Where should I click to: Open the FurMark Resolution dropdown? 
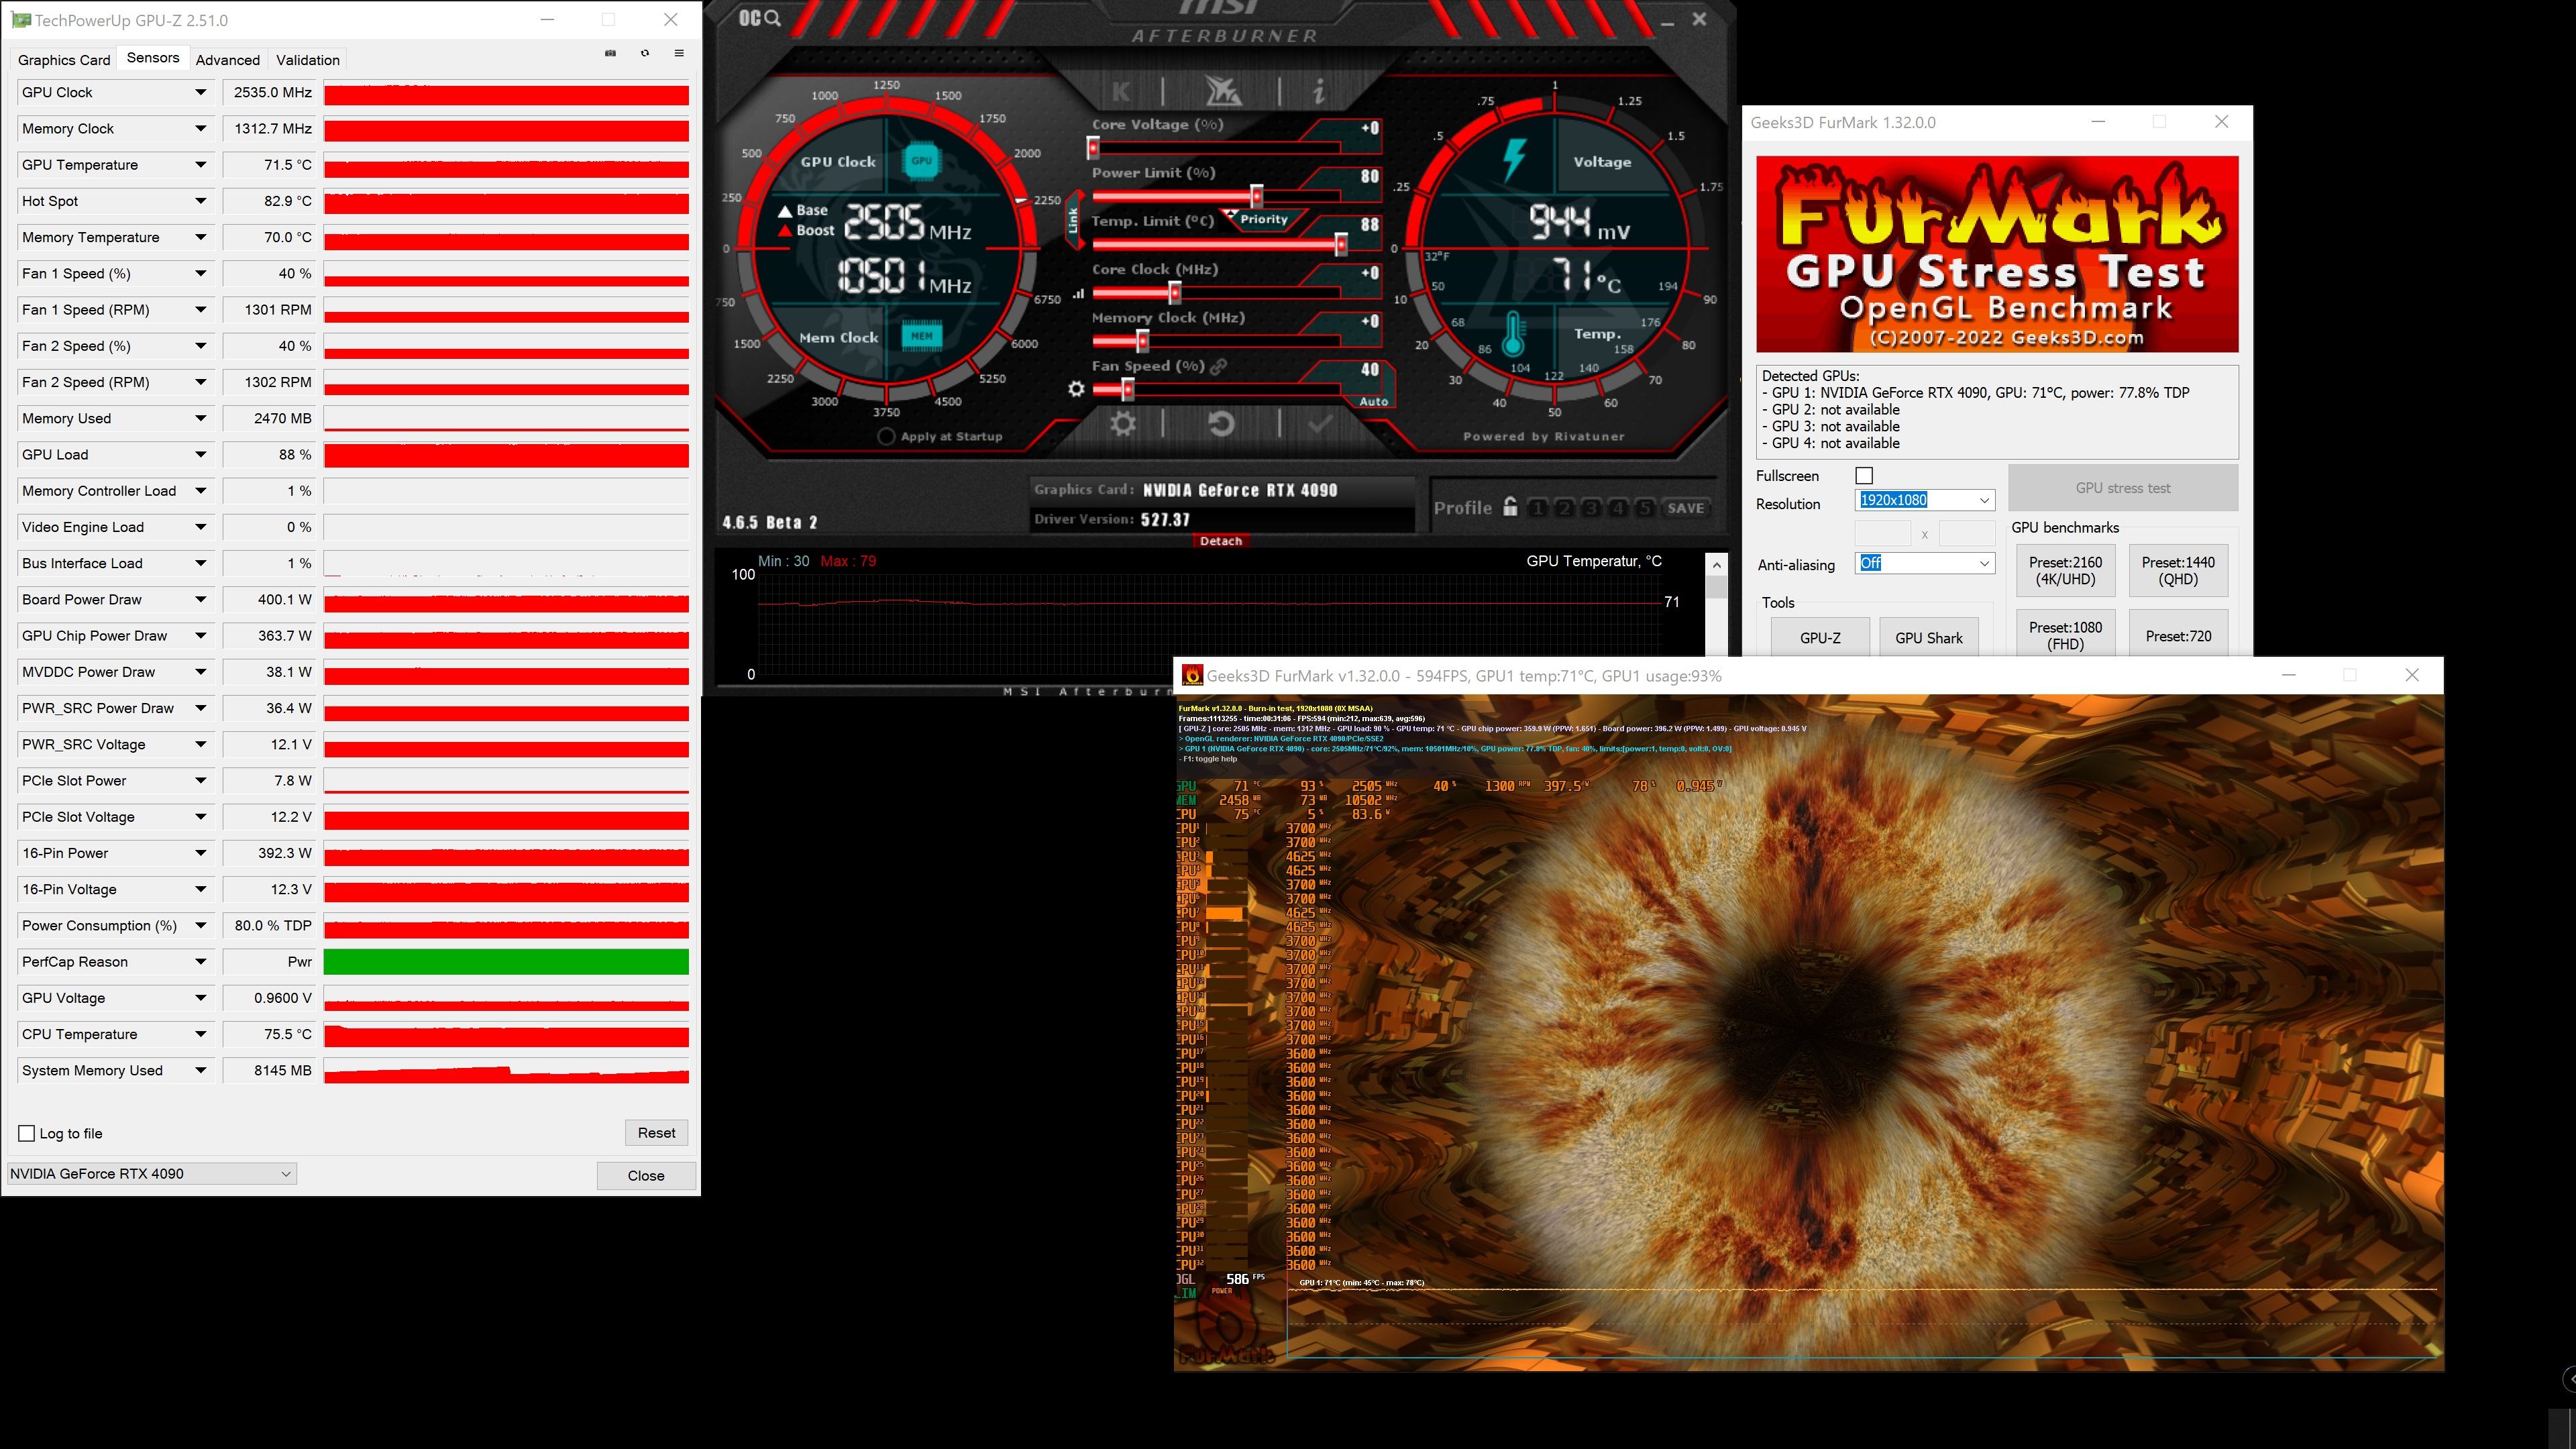pos(1925,500)
